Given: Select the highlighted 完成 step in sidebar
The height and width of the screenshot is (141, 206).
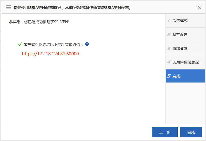Looking at the screenshot, I should coord(176,76).
